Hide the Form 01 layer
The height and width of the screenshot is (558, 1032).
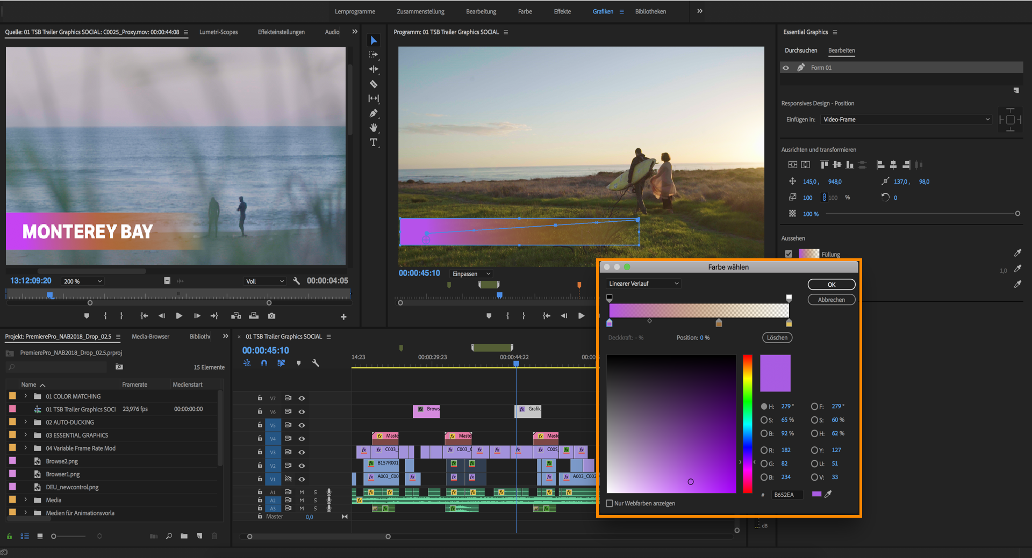tap(786, 68)
